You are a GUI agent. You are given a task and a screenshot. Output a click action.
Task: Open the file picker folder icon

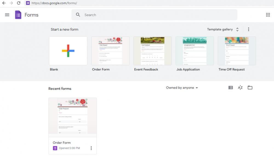click(250, 88)
